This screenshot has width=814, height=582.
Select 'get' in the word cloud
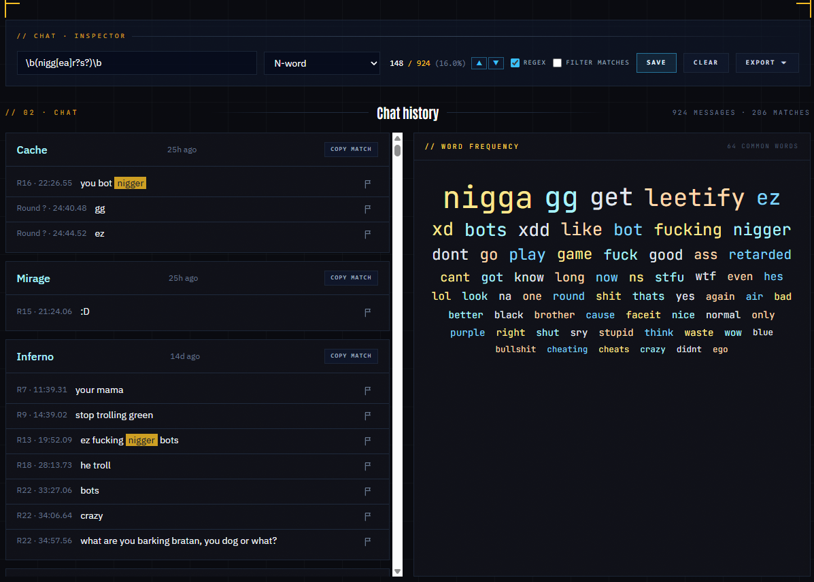pos(611,197)
